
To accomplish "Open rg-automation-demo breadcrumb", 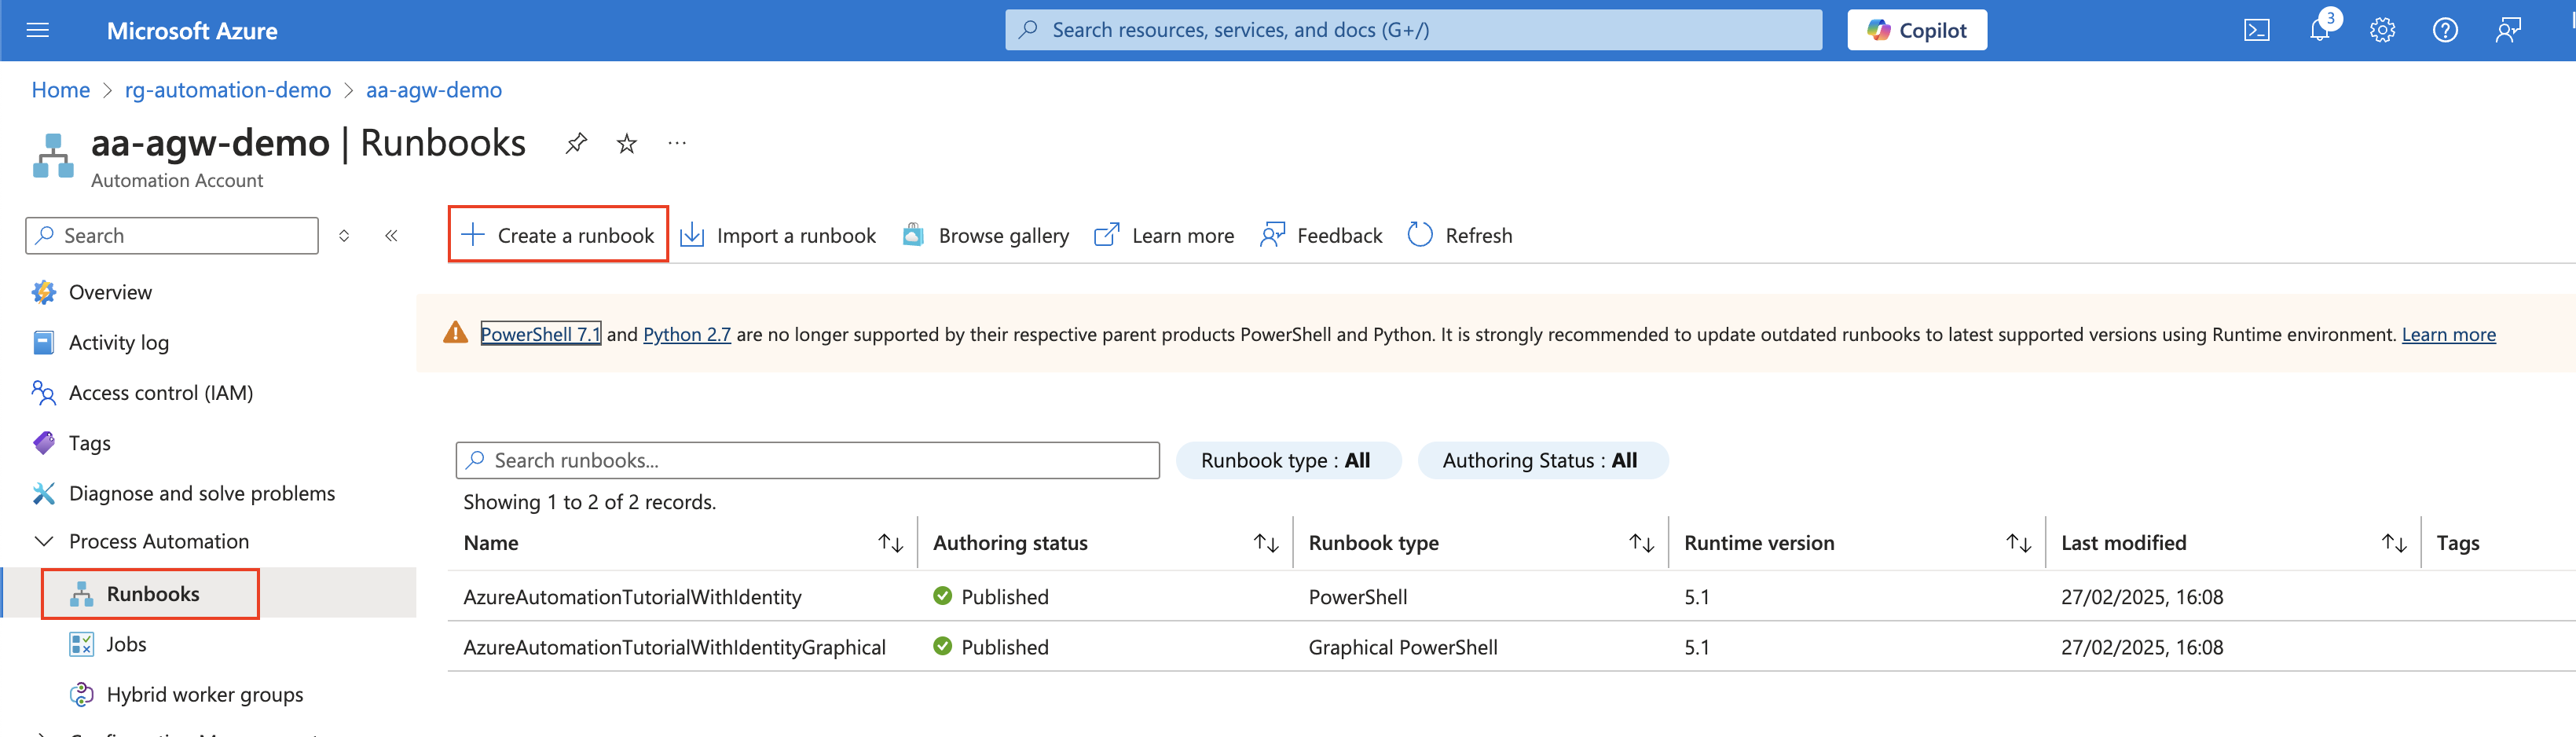I will click(228, 90).
